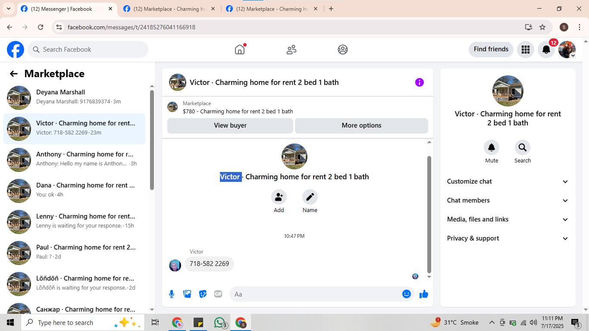The width and height of the screenshot is (589, 331).
Task: Show hidden system tray icons
Action: pos(492,322)
